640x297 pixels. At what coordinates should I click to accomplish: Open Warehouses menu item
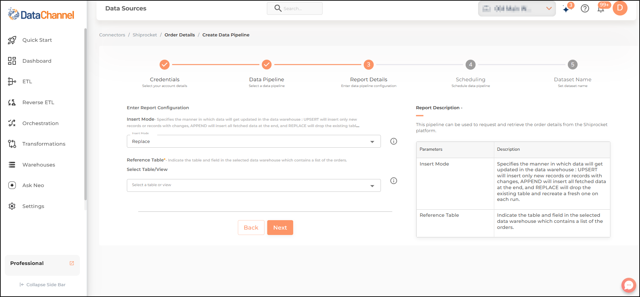(39, 165)
